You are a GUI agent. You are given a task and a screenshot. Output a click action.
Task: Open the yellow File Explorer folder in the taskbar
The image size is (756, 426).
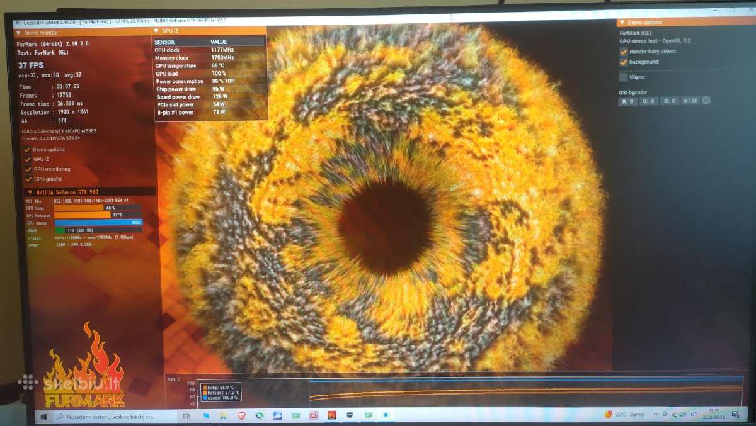coord(223,416)
